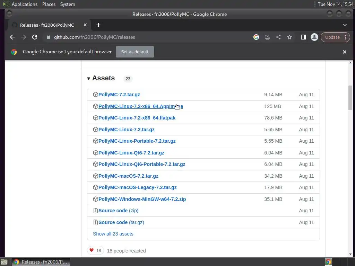This screenshot has height=266, width=355.
Task: Click file icon beside Source code (tar.gz)
Action: pyautogui.click(x=95, y=223)
